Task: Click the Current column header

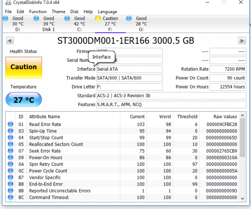Action: point(133,116)
